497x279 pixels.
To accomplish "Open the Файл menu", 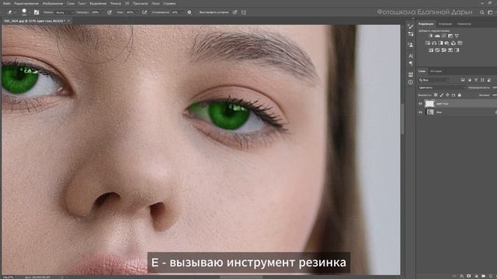I will tap(7, 3).
